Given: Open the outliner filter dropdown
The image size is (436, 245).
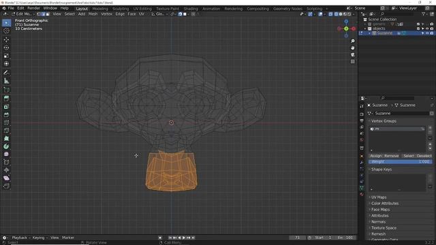Looking at the screenshot, I should (x=424, y=14).
